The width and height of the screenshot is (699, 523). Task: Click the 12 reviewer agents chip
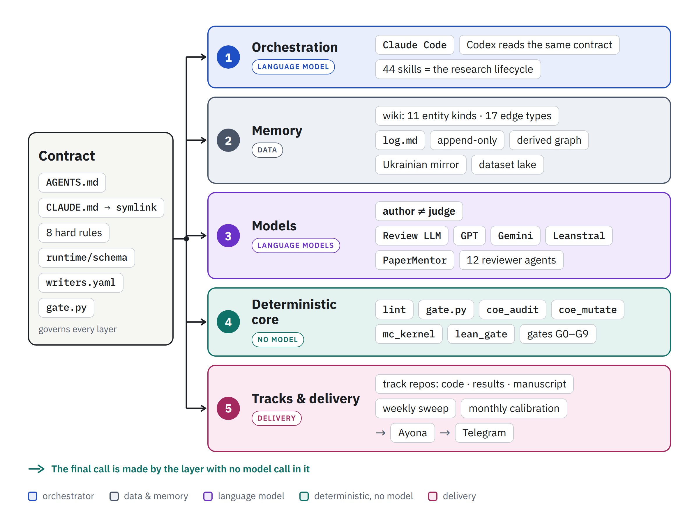pyautogui.click(x=511, y=260)
